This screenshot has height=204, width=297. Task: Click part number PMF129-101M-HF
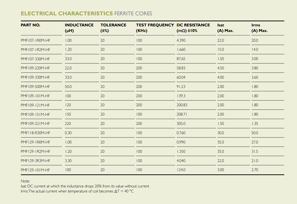point(35,170)
